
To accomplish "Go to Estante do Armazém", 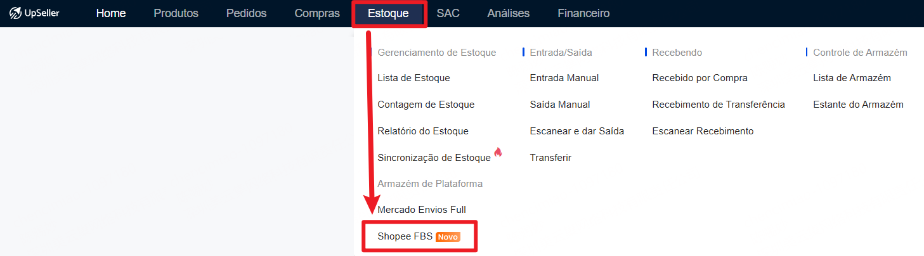I will [x=858, y=105].
